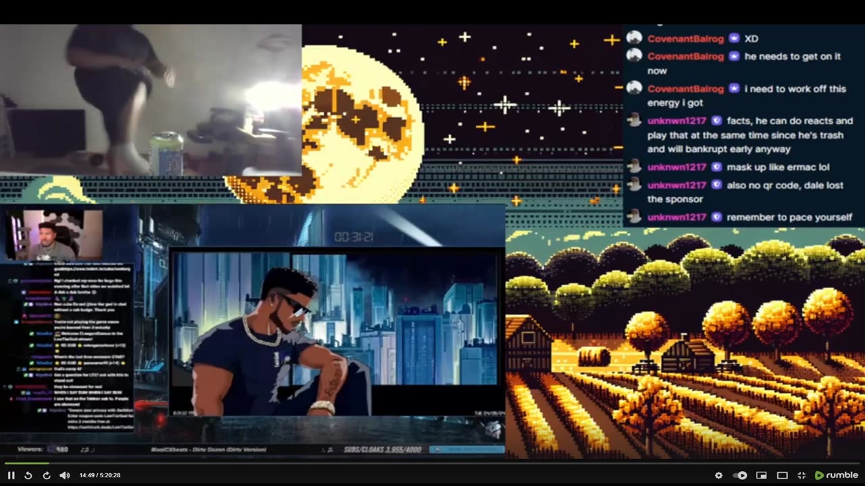Image resolution: width=865 pixels, height=486 pixels.
Task: Click chat message 'remember to pace yourself'
Action: pyautogui.click(x=789, y=217)
